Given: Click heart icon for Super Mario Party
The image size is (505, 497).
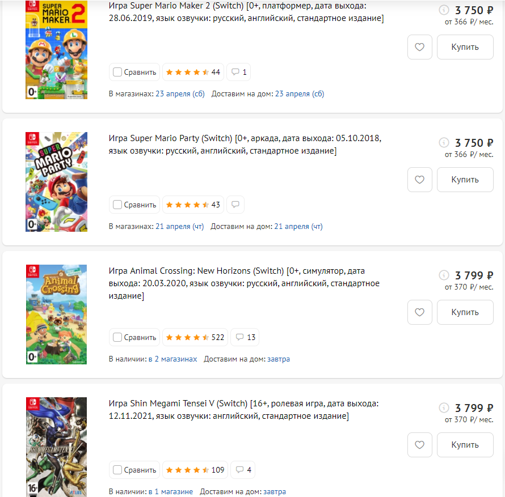Looking at the screenshot, I should (420, 180).
